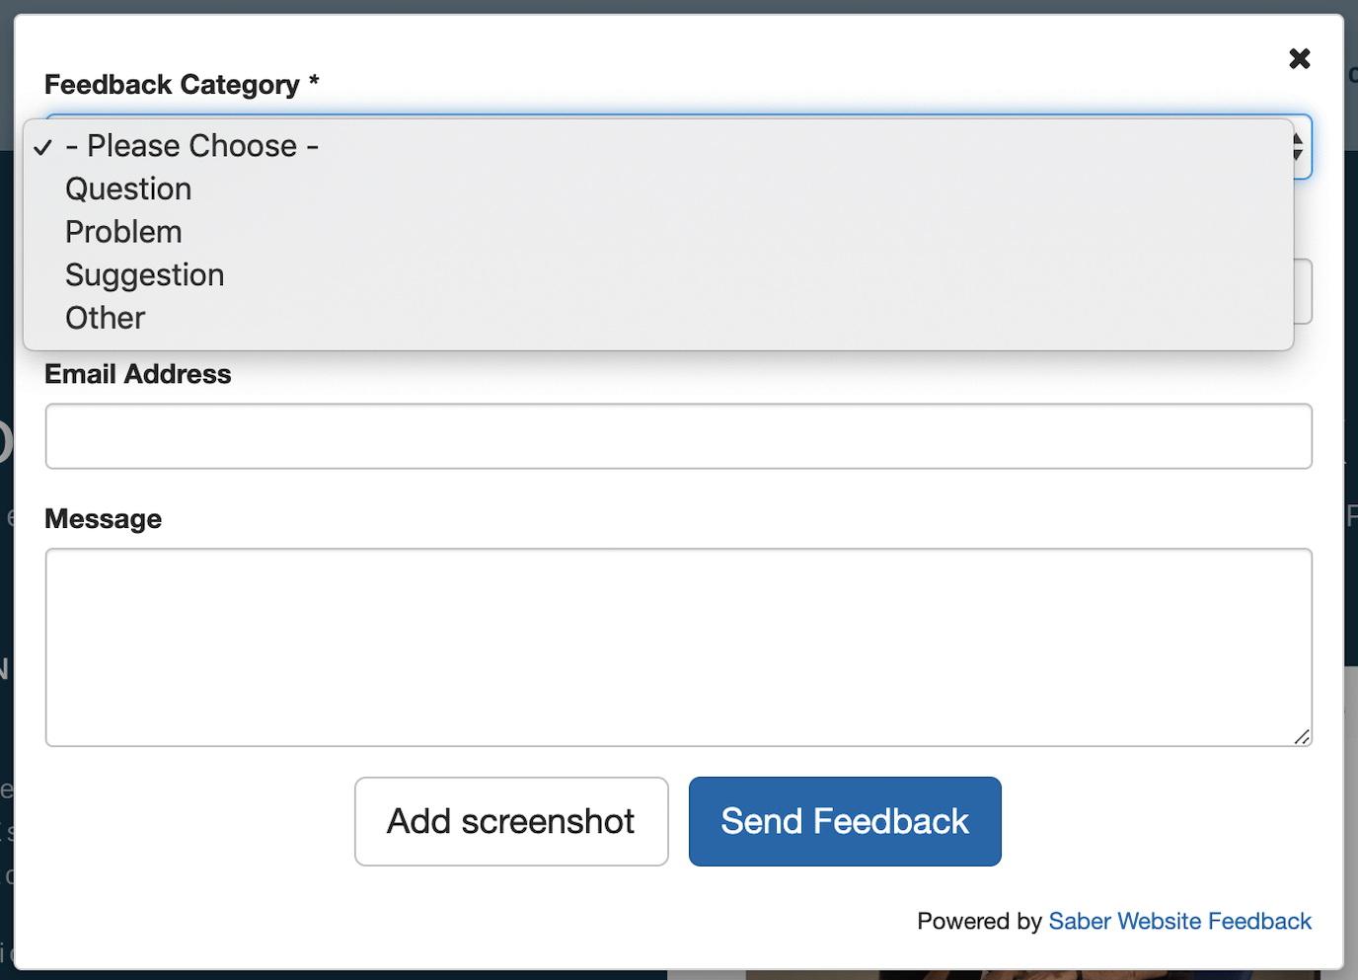Click inside the Message text area
The image size is (1358, 980).
click(x=678, y=646)
